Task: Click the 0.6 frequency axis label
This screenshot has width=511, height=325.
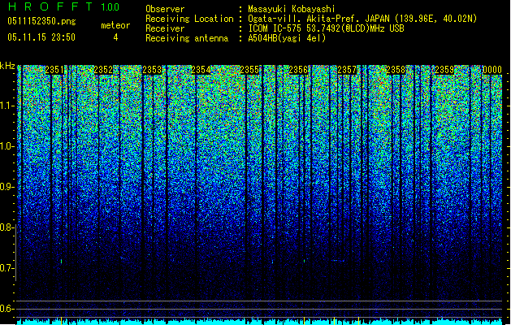Action: [6, 309]
